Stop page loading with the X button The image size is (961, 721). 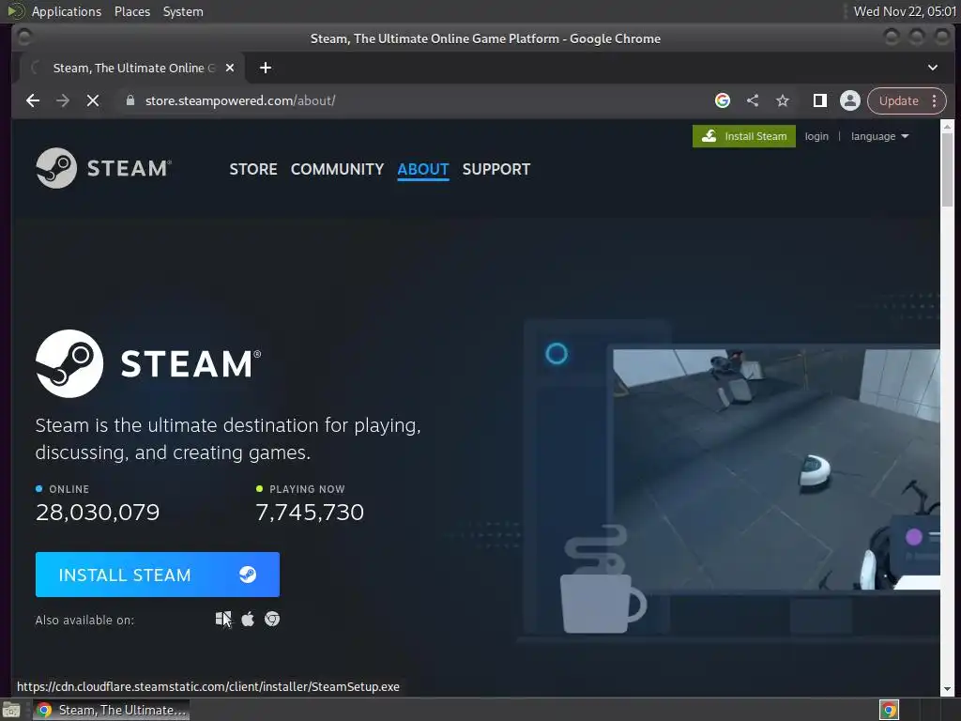[93, 100]
